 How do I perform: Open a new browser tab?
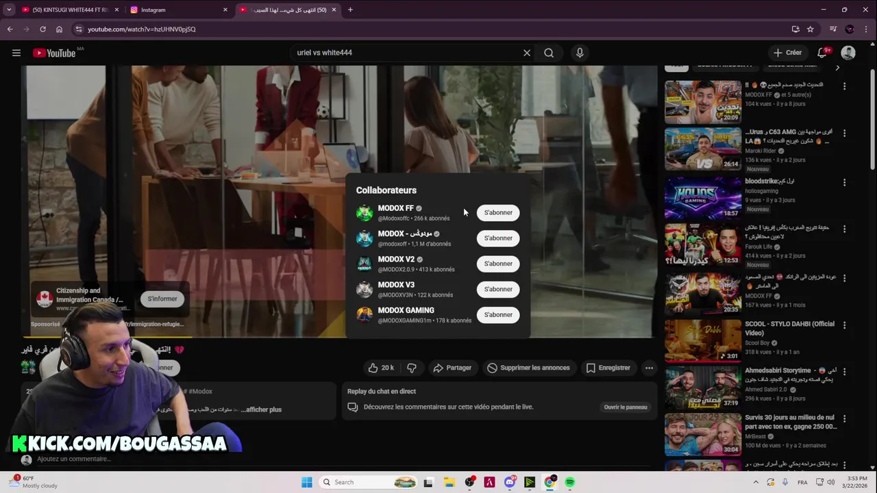(x=350, y=10)
